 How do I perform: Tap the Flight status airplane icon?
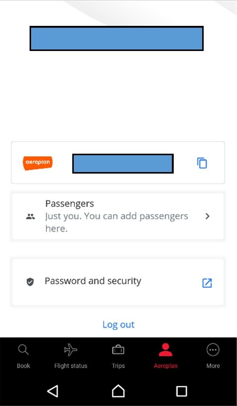(70, 349)
